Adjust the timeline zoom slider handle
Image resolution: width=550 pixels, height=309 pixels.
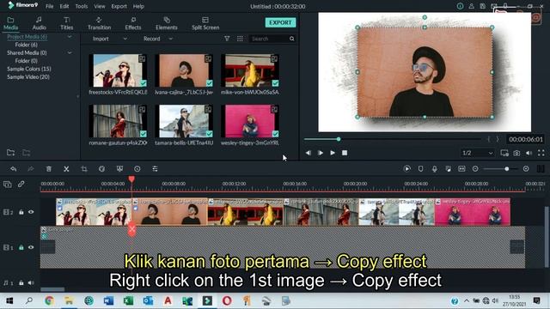[x=506, y=169]
